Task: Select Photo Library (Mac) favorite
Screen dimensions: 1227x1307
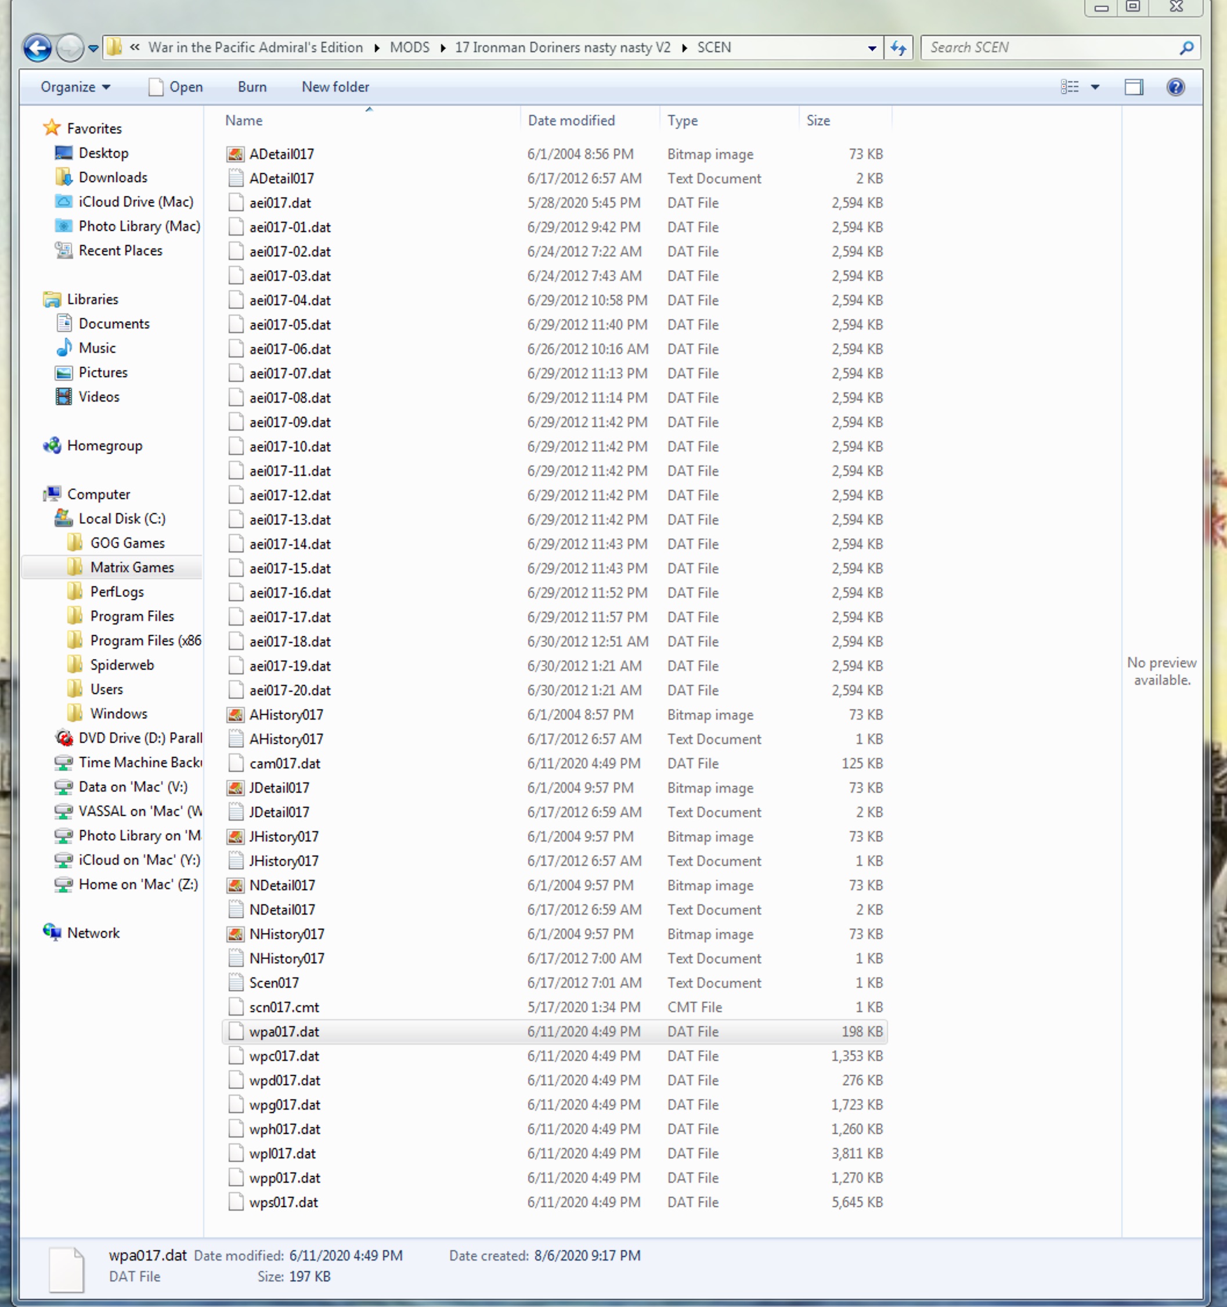Action: [139, 226]
